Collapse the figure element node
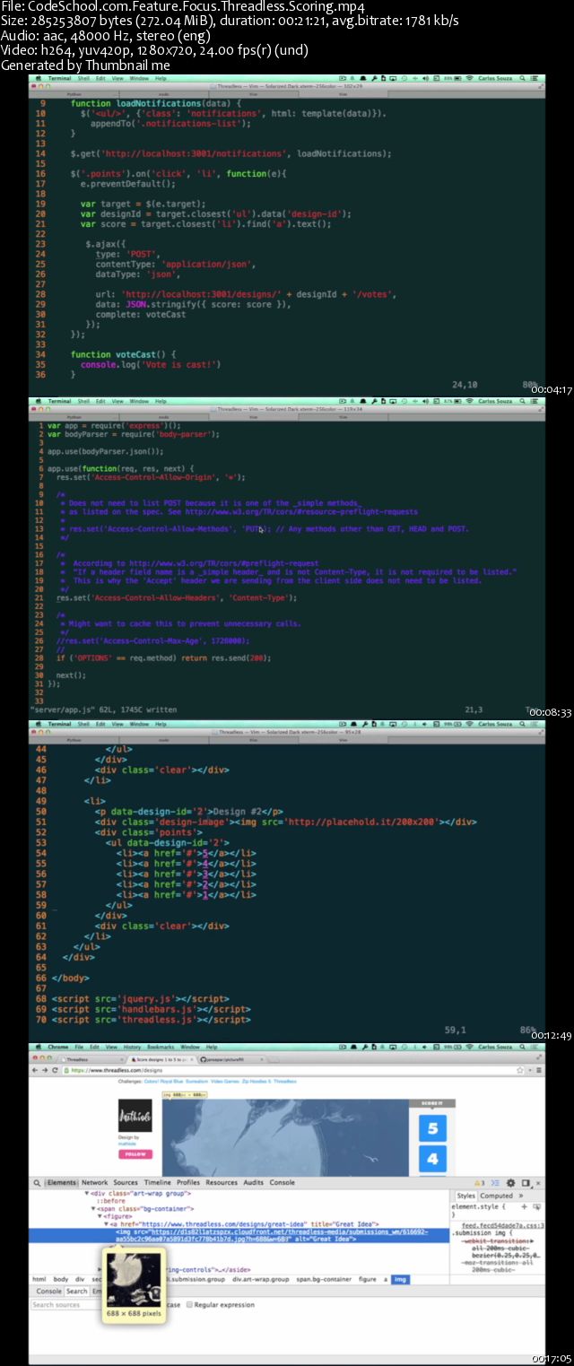Viewport: 574px width, 1366px height. [x=100, y=1215]
